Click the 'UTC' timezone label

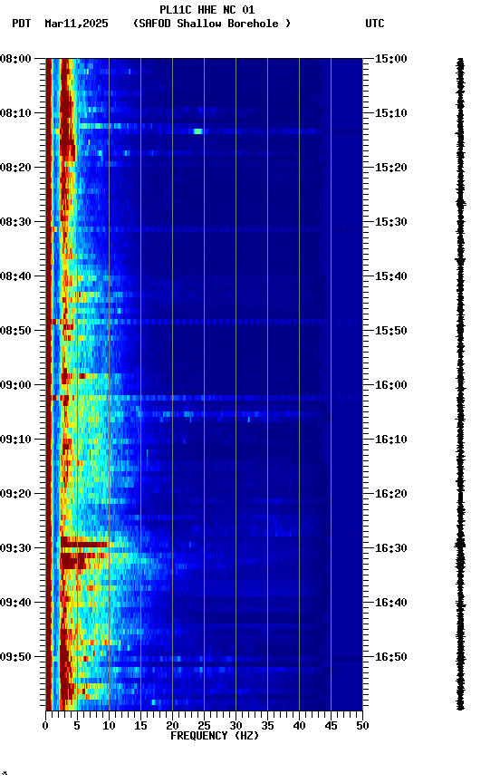pos(375,24)
